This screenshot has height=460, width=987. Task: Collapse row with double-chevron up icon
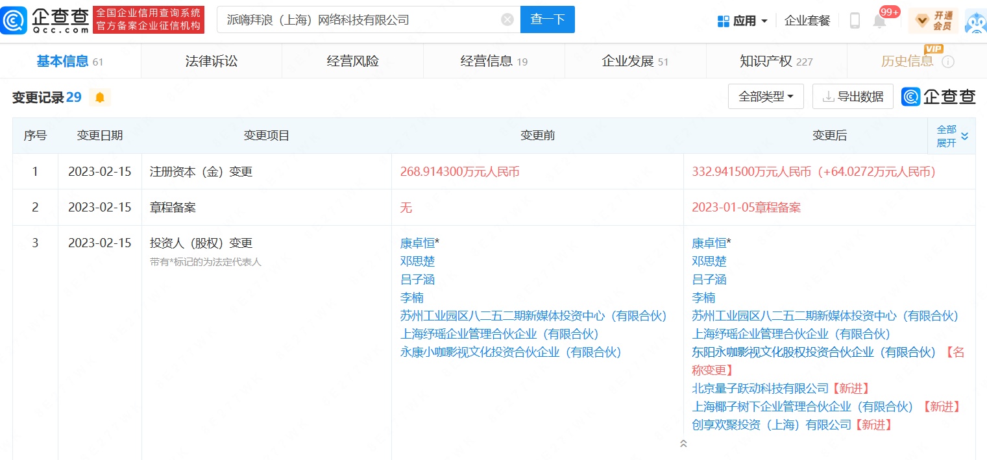click(683, 444)
